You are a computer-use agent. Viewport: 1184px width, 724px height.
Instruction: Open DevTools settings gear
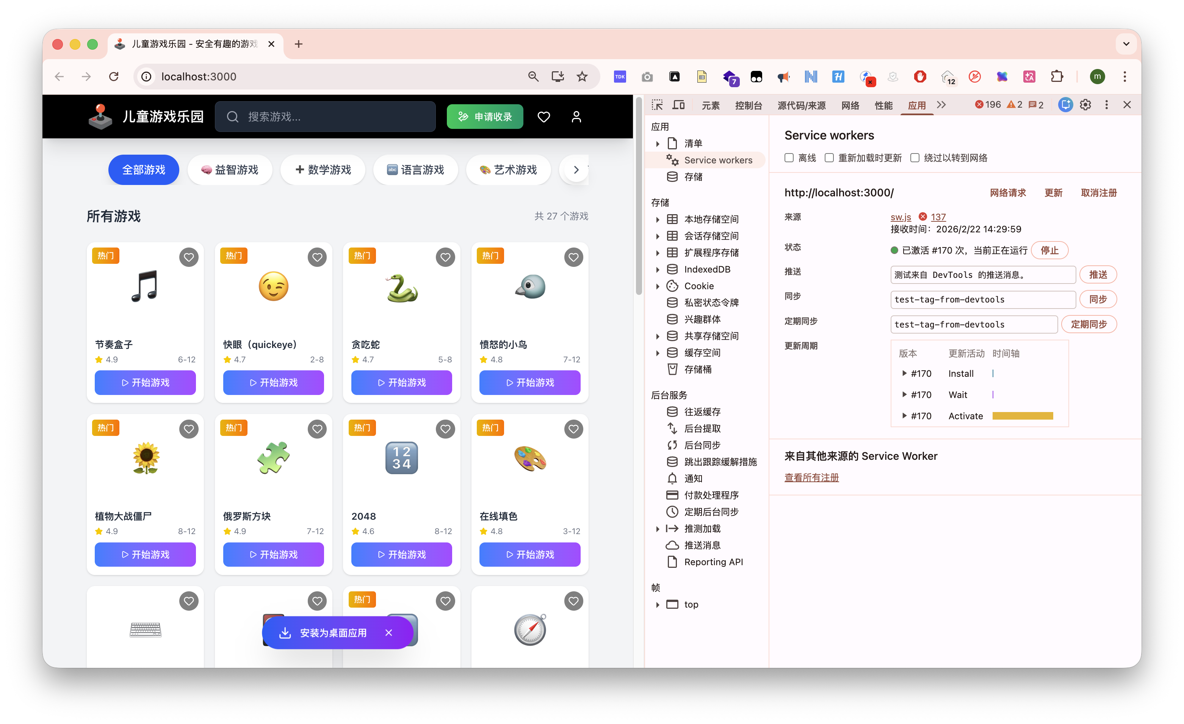[x=1085, y=105]
